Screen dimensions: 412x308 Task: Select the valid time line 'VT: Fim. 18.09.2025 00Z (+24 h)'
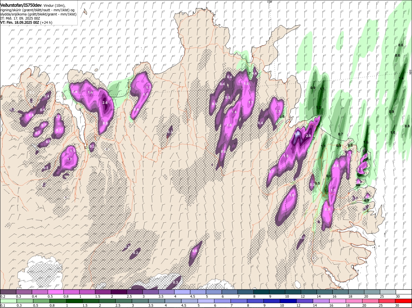pos(26,23)
